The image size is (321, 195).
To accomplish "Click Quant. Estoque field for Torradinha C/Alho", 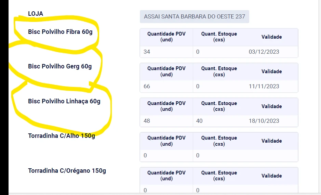I will point(219,156).
